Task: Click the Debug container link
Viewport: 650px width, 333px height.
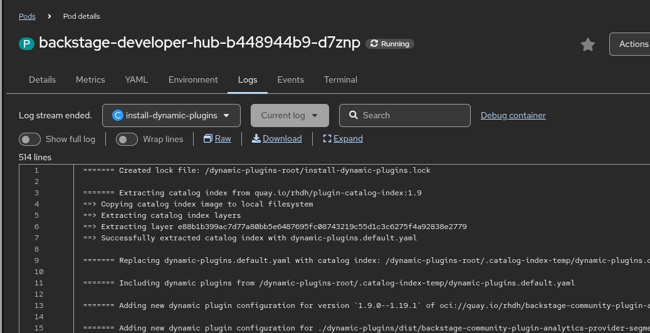Action: [513, 115]
